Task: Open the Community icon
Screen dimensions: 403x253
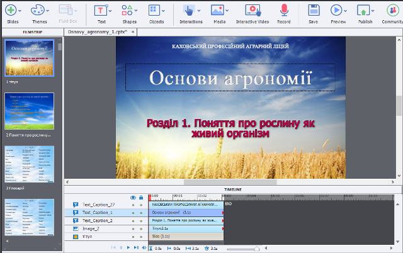Action: [x=393, y=10]
